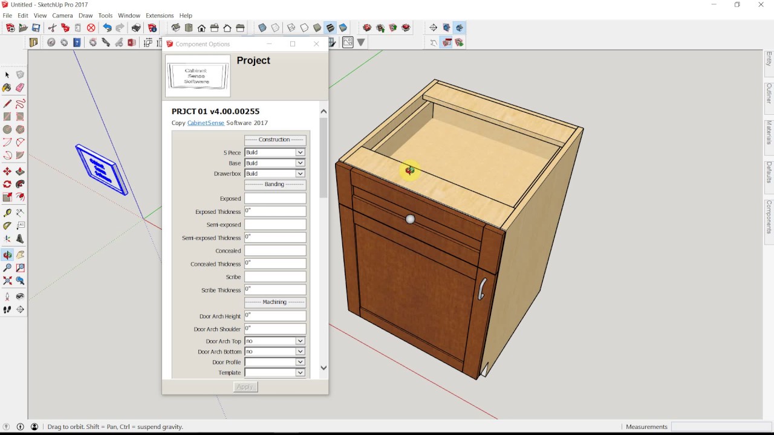Click the Zoom magnifier tool
This screenshot has height=435, width=774.
click(7, 268)
